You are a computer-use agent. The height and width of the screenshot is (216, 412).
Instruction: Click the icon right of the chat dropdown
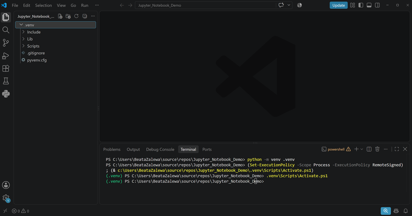299,5
